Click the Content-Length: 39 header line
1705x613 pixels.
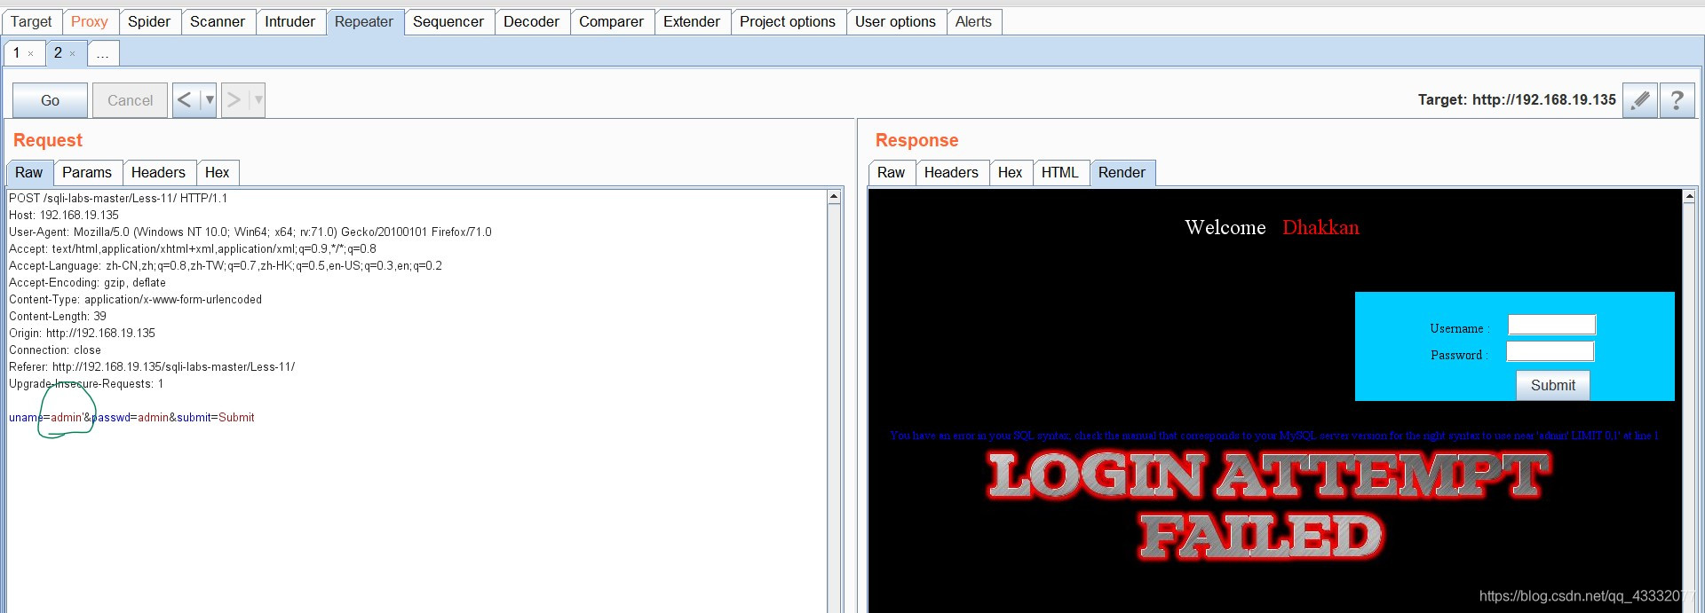(58, 316)
